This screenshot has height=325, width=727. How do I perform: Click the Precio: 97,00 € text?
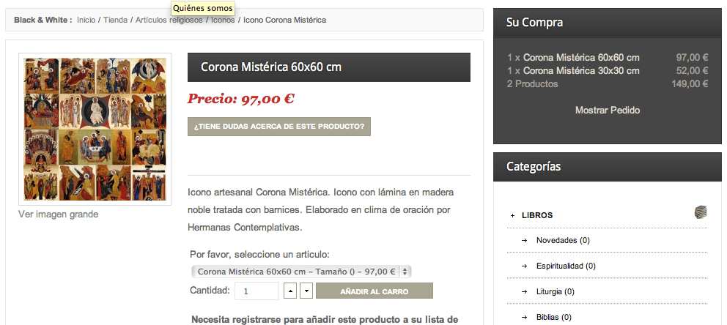pos(240,99)
